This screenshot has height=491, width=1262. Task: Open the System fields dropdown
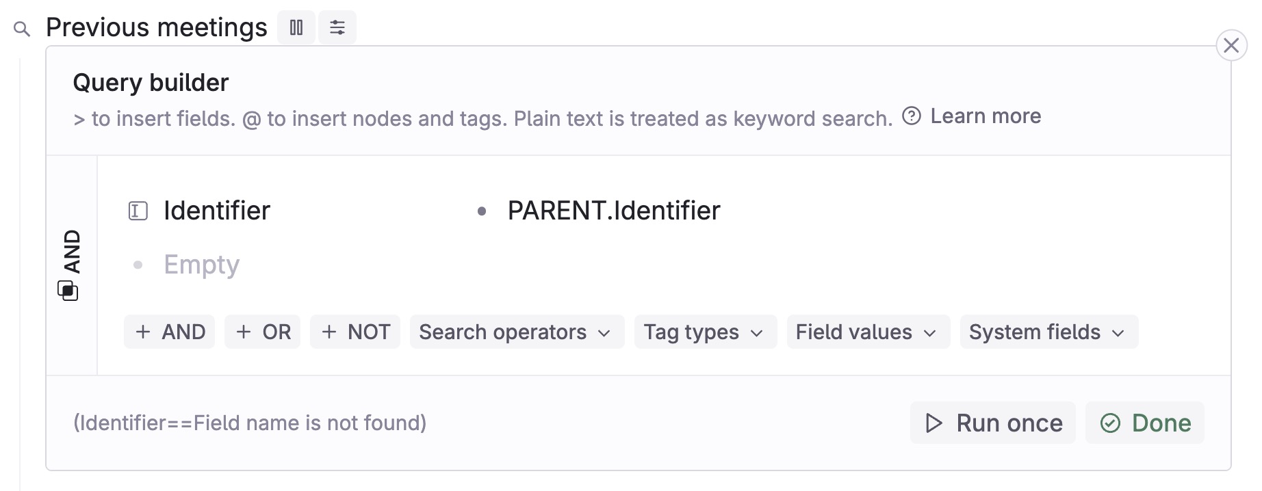[1049, 332]
